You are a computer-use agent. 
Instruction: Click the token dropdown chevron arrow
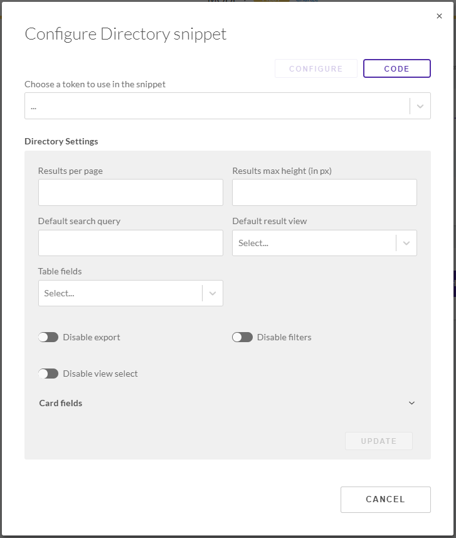pyautogui.click(x=420, y=106)
